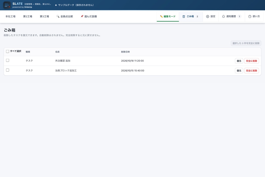Click the ごみ箱 page heading
Image resolution: width=265 pixels, height=177 pixels.
tap(10, 30)
